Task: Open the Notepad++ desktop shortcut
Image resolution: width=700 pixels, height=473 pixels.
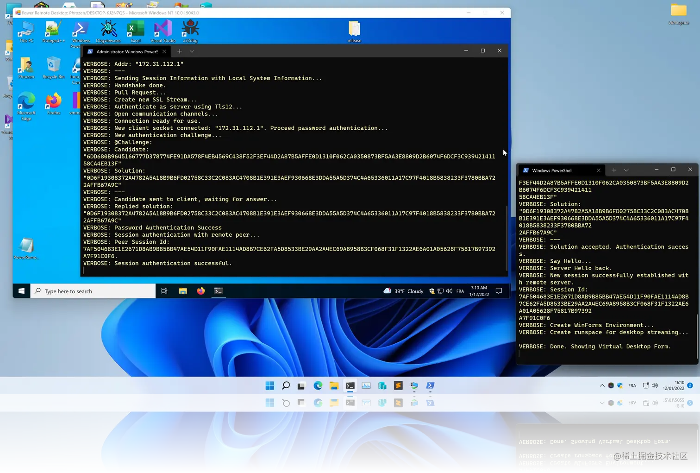Action: pos(53,32)
